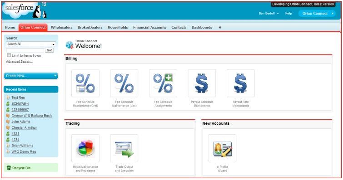The width and height of the screenshot is (343, 180).
Task: Open George W. & Barbara Bush link
Action: click(31, 116)
